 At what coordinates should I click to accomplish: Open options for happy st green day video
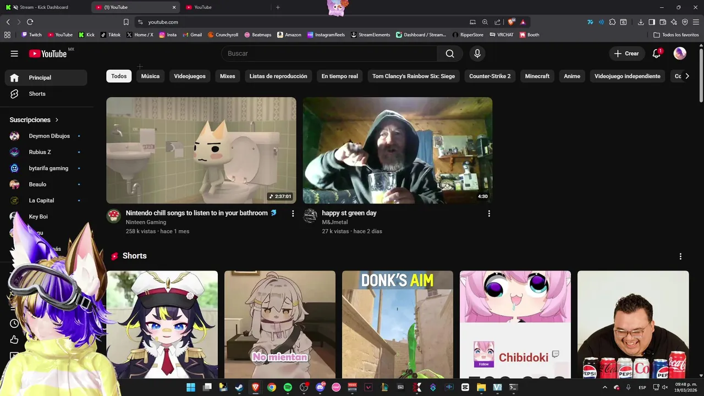point(489,213)
